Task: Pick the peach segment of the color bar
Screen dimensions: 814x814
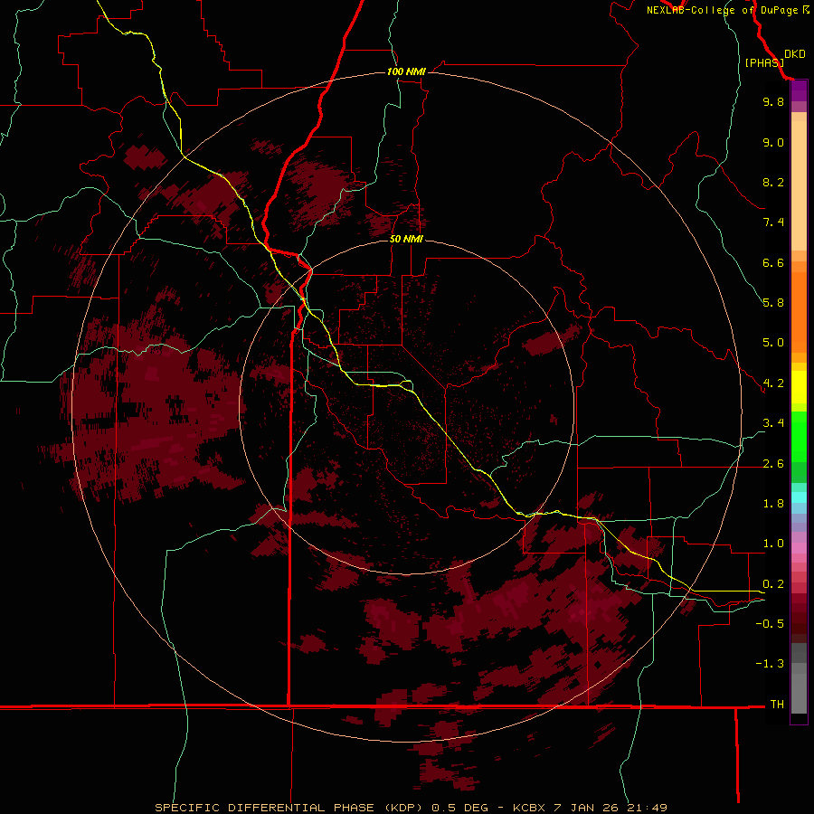Action: 799,185
